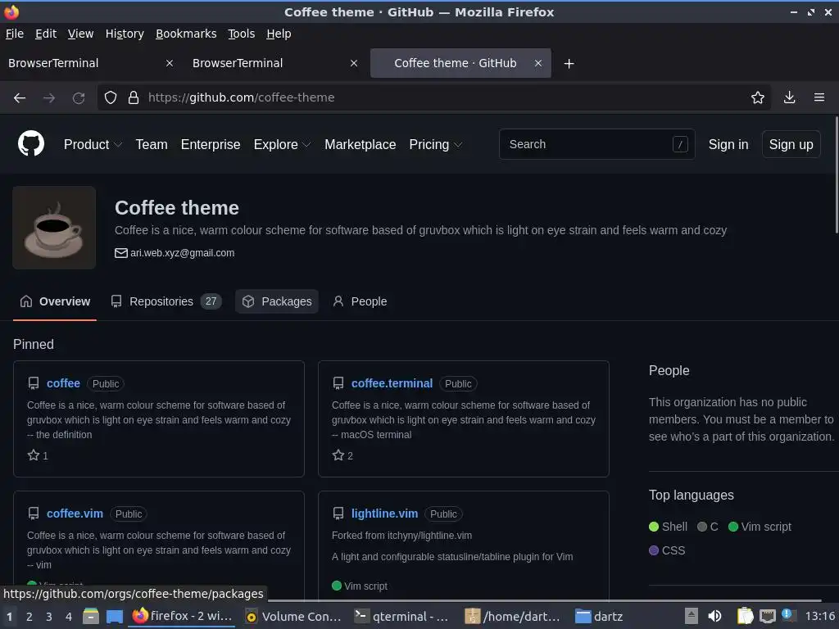
Task: Click the show desktop taskbar icon
Action: (x=115, y=616)
